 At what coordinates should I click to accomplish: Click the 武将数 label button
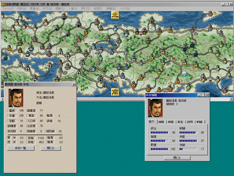click(12, 131)
